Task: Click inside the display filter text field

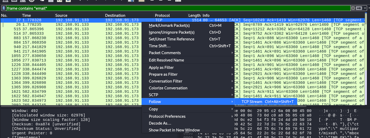Action: coord(158,8)
